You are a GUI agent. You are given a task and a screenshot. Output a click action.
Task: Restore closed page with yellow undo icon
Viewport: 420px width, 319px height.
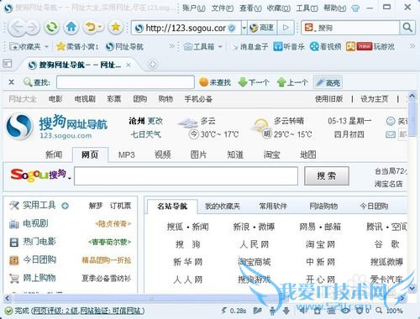91,28
